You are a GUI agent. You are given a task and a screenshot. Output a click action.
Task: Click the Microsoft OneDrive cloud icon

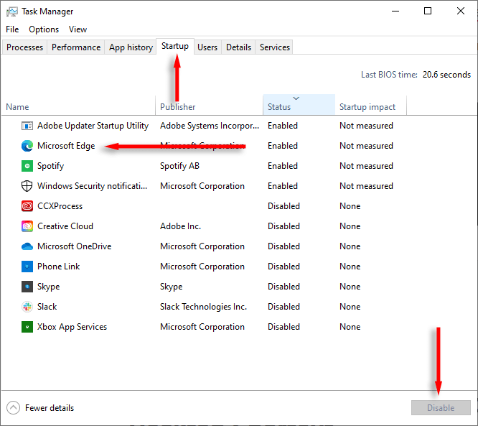pyautogui.click(x=27, y=246)
